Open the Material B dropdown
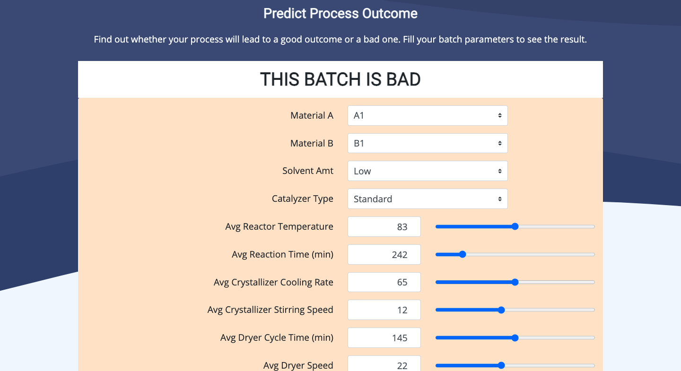Screen dimensions: 681x371 [428, 143]
